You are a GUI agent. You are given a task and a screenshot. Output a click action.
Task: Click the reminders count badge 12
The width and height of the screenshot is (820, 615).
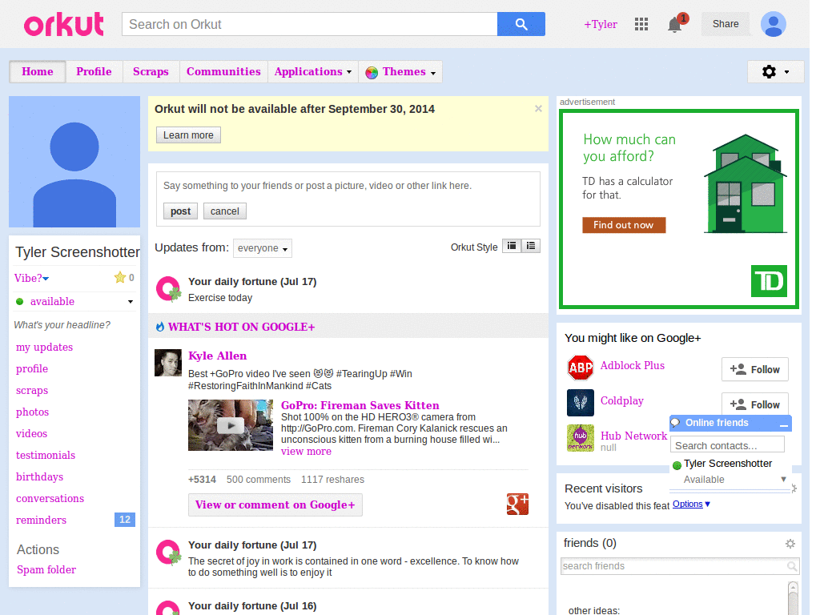click(124, 519)
